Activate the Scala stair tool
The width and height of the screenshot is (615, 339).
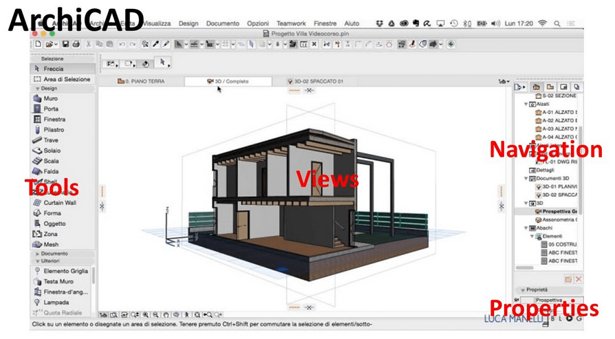[51, 161]
